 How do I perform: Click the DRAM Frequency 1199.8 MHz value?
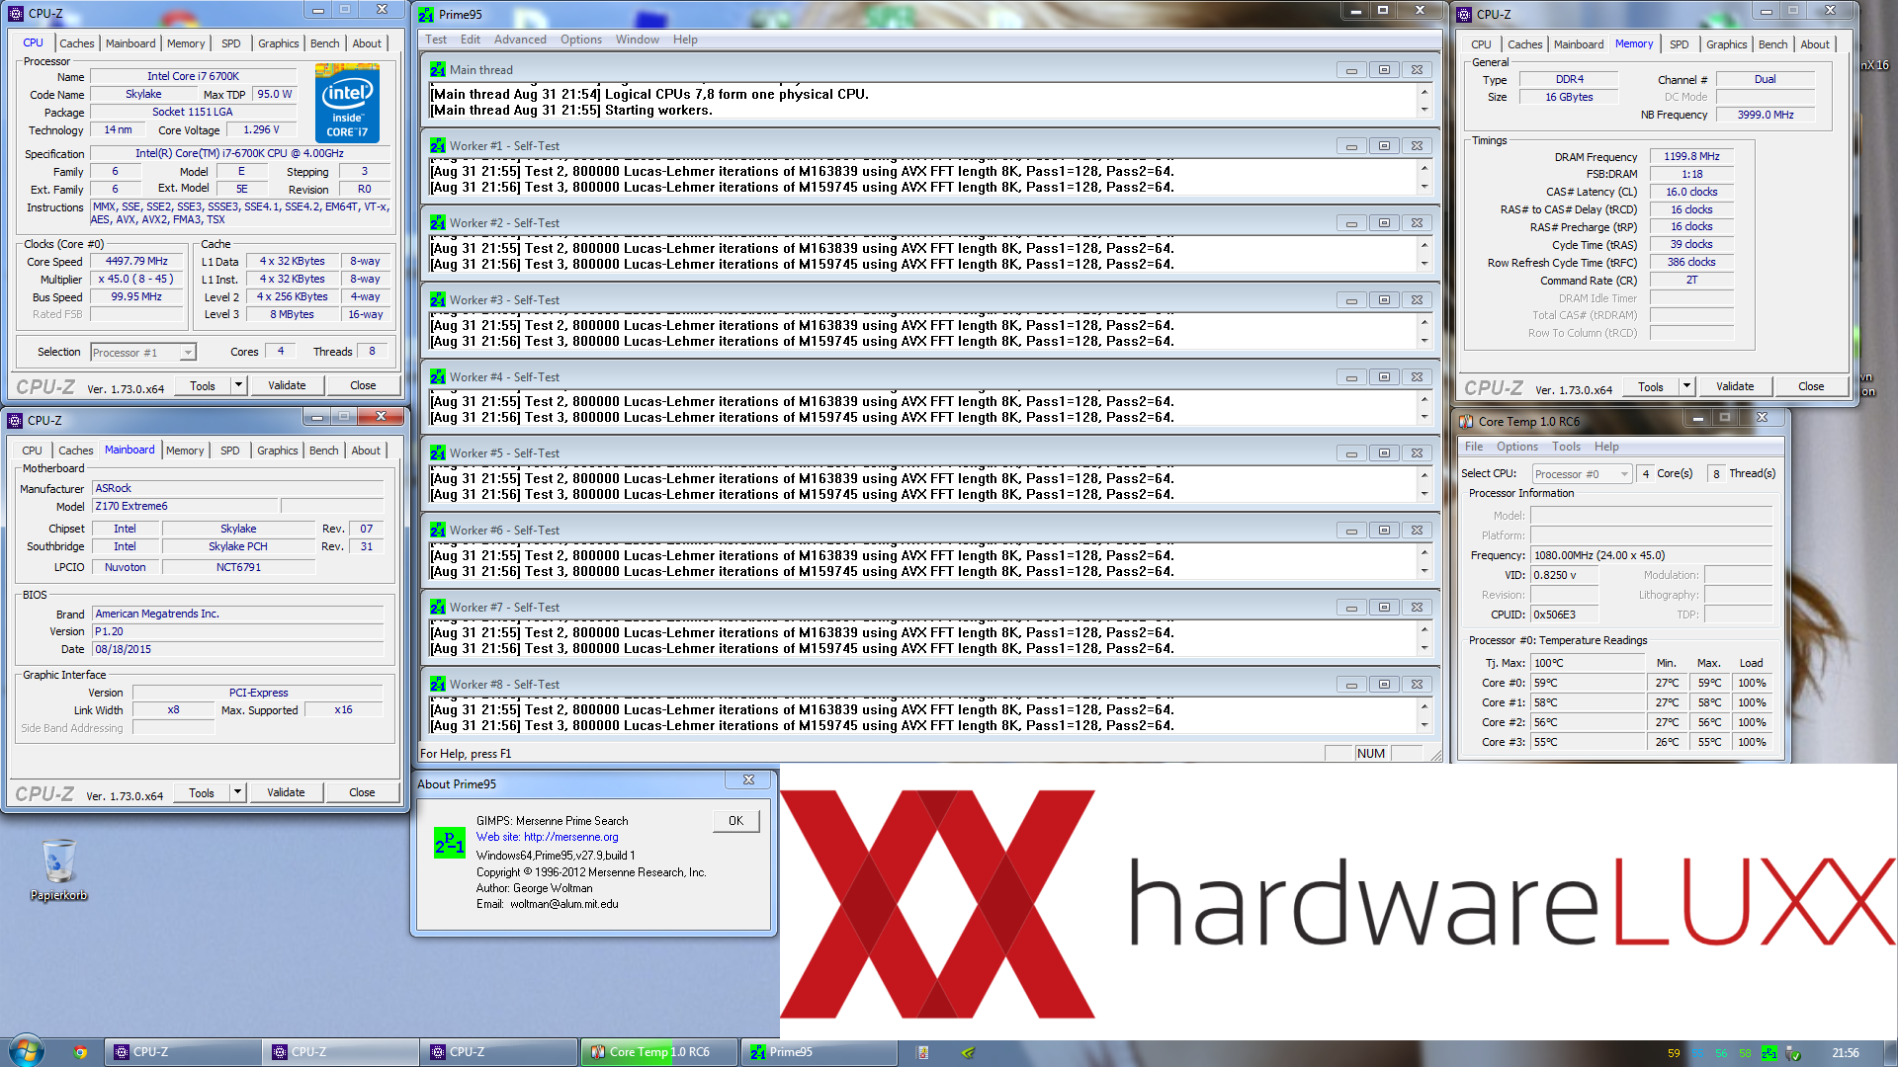click(1691, 156)
